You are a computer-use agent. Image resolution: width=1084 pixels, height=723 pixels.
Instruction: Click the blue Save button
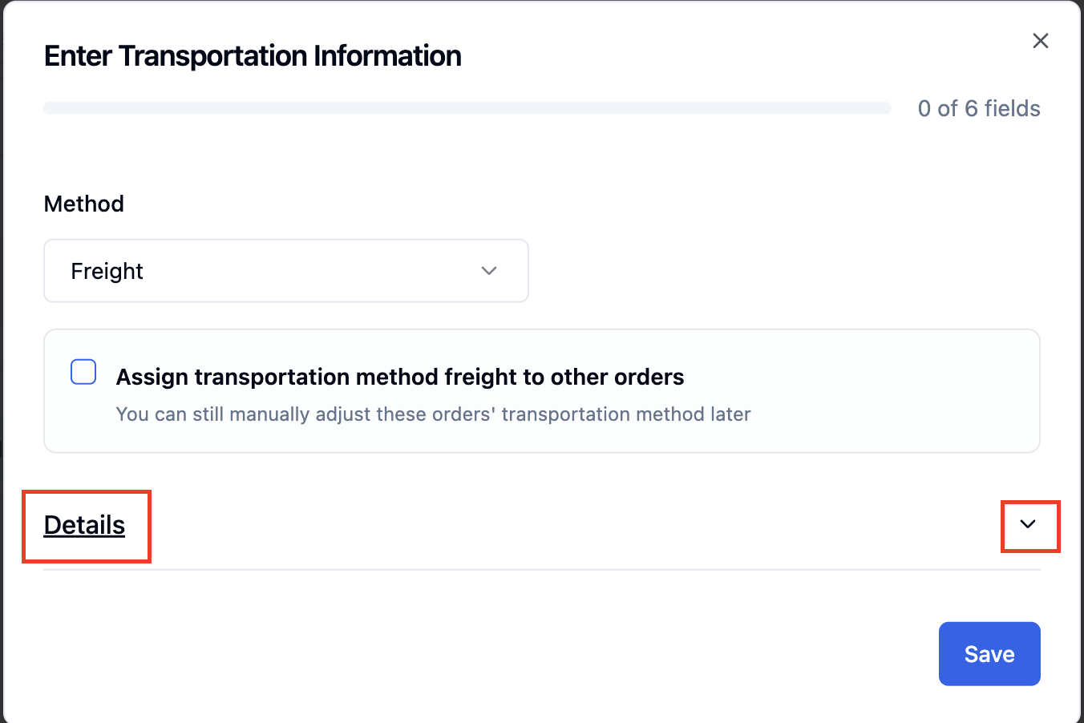point(989,654)
